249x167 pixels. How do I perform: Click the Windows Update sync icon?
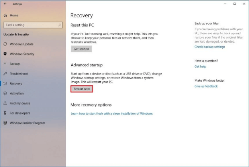point(5,44)
